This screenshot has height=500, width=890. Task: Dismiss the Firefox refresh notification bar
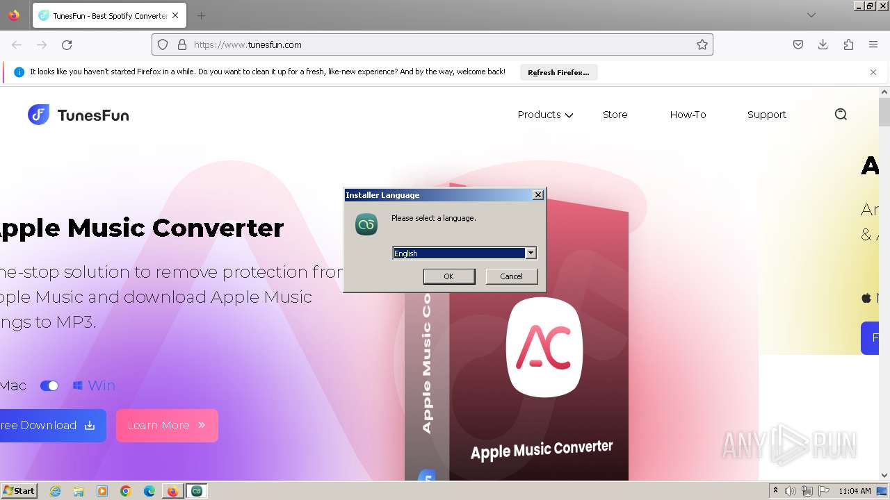click(873, 72)
